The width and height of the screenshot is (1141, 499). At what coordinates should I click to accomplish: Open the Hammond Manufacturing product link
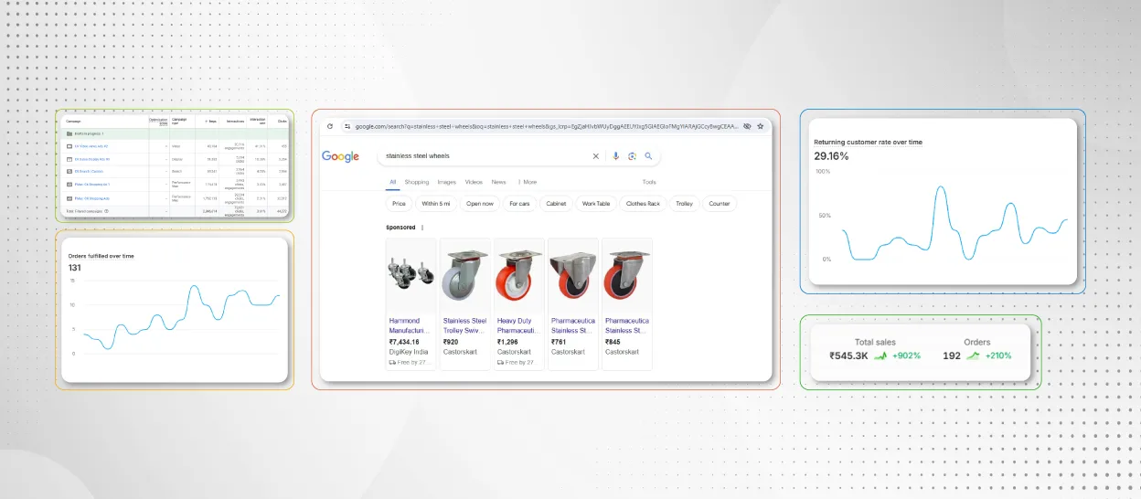(x=411, y=325)
